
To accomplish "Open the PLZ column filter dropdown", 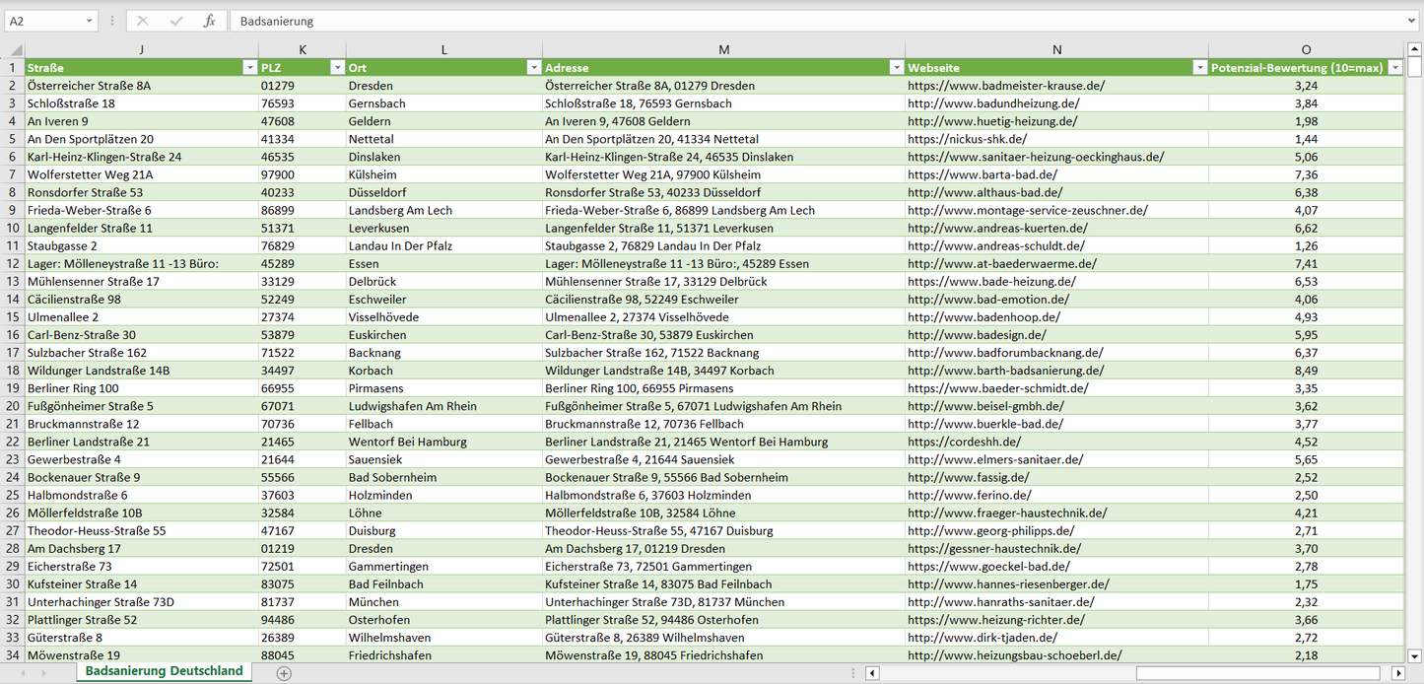I will (337, 68).
